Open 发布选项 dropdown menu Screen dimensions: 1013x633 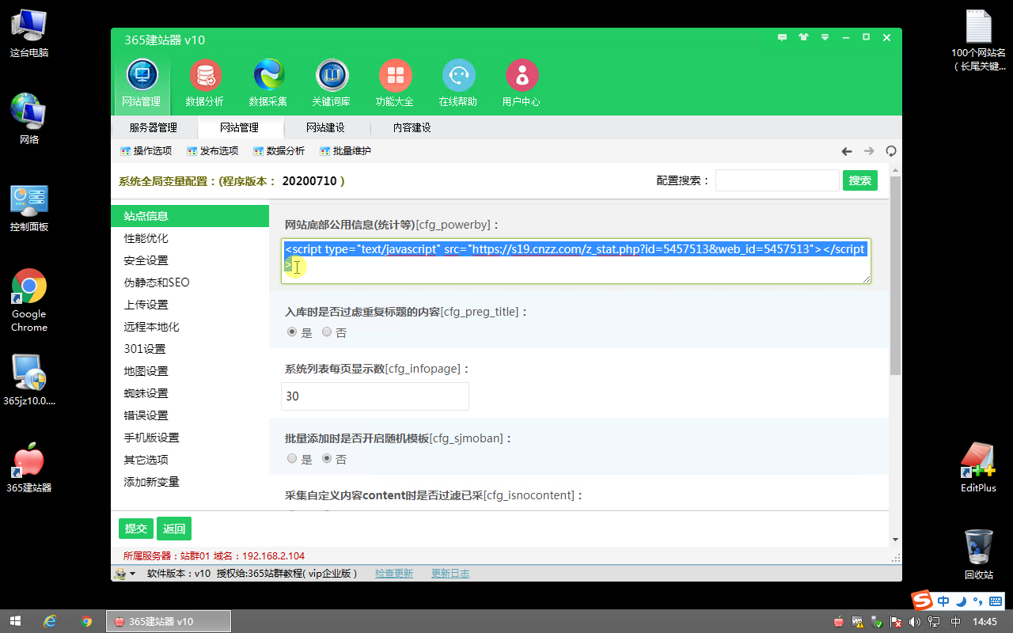tap(213, 151)
